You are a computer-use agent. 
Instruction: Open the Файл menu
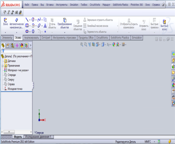(27, 5)
